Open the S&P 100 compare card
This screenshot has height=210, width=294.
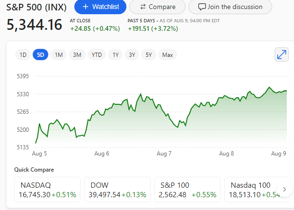click(187, 190)
